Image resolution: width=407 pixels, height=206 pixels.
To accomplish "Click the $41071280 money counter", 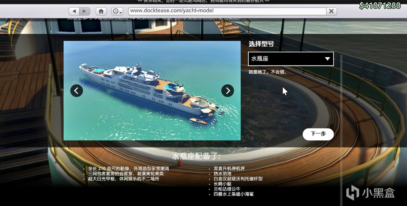I will click(380, 5).
